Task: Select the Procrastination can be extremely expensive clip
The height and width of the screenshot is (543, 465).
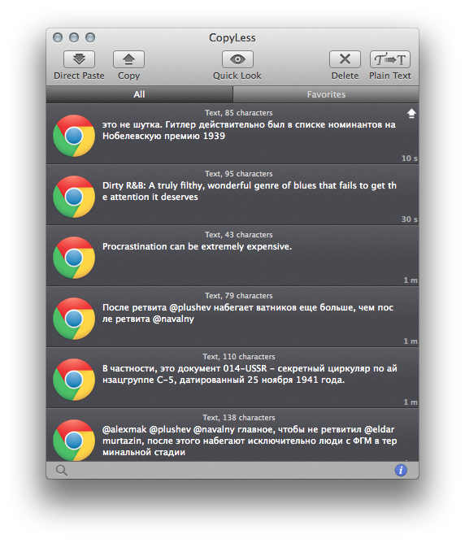Action: click(x=232, y=256)
